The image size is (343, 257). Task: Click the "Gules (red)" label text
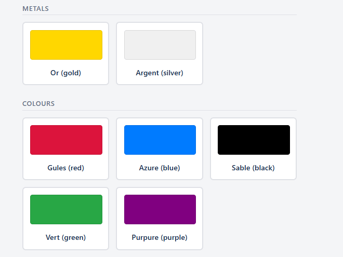66,168
